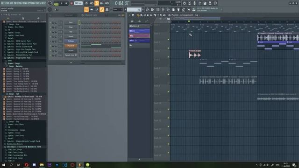Screen dimensions: 299x168
Task: Select the playlist zoom tool icon
Action: coord(161,15)
